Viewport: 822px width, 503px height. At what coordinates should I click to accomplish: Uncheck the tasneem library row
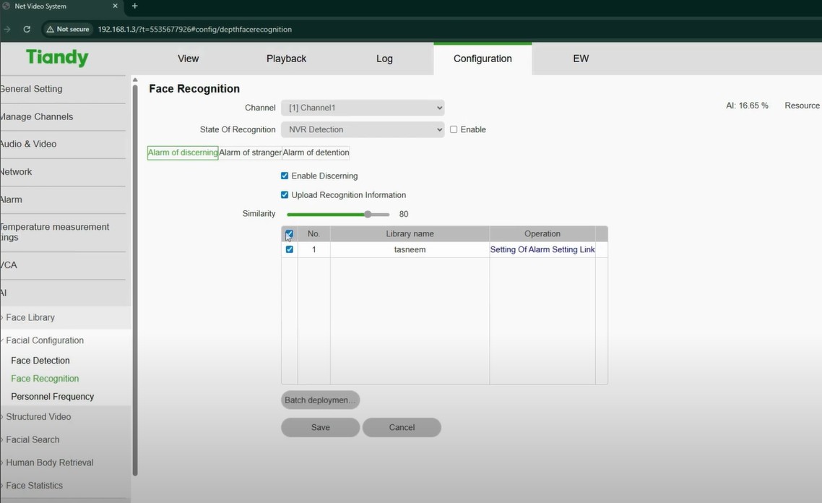pyautogui.click(x=290, y=249)
